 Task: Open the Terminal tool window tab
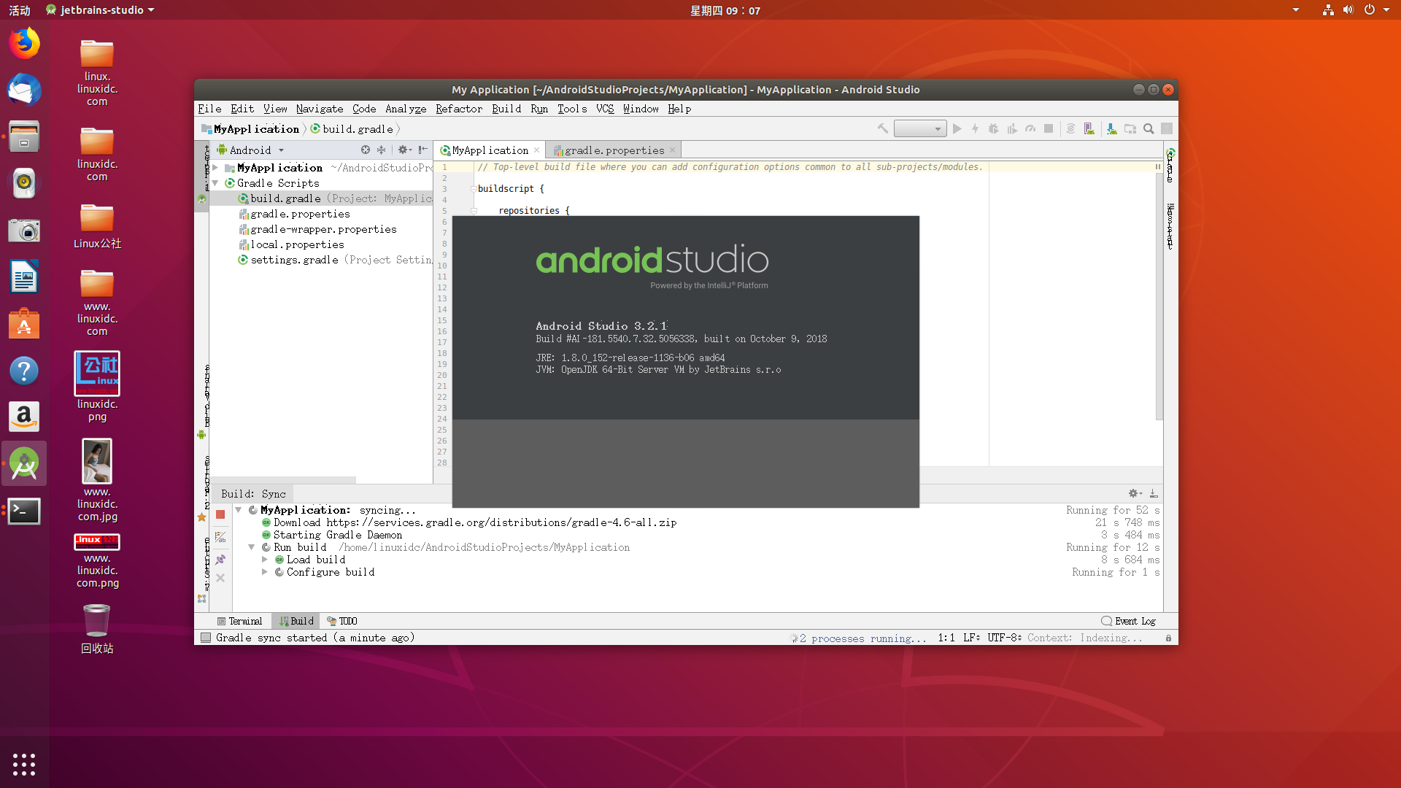(240, 621)
